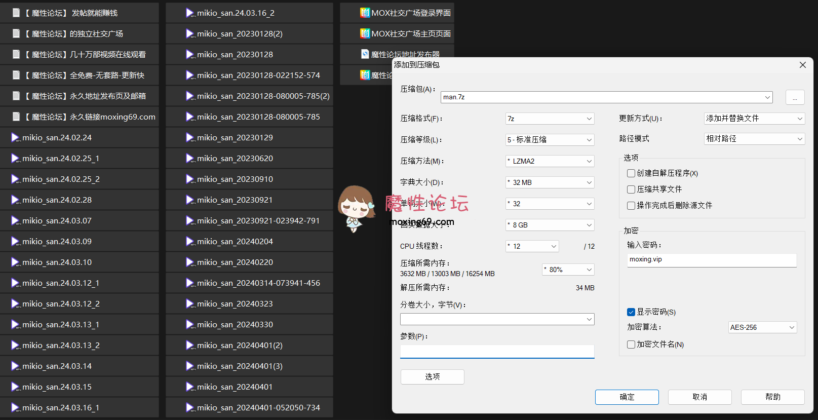Open AES-256 加密算法 dropdown
This screenshot has width=818, height=420.
[762, 327]
